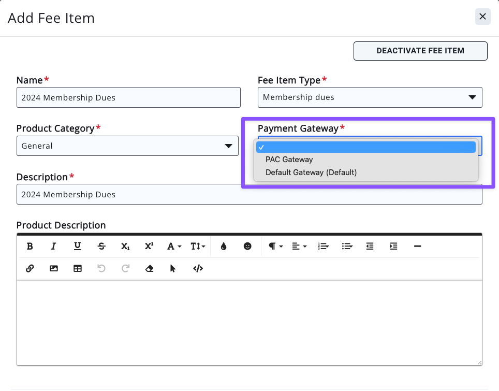Select PAC Gateway from the list
Screen dimensions: 499x391
coord(289,160)
